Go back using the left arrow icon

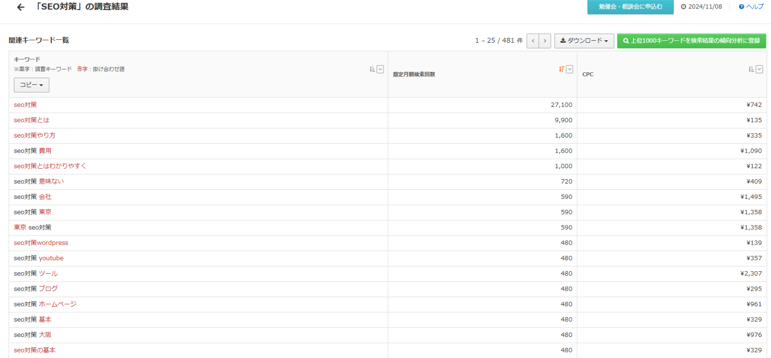21,8
